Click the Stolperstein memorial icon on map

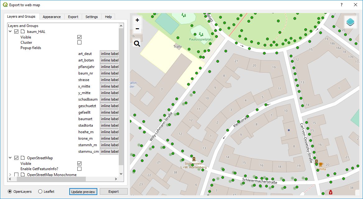(194, 159)
